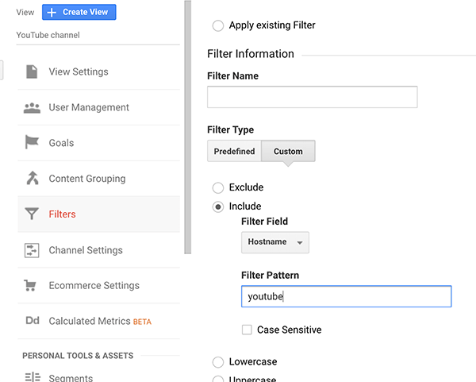The image size is (476, 382).
Task: Click the Filters funnel icon
Action: (x=32, y=214)
